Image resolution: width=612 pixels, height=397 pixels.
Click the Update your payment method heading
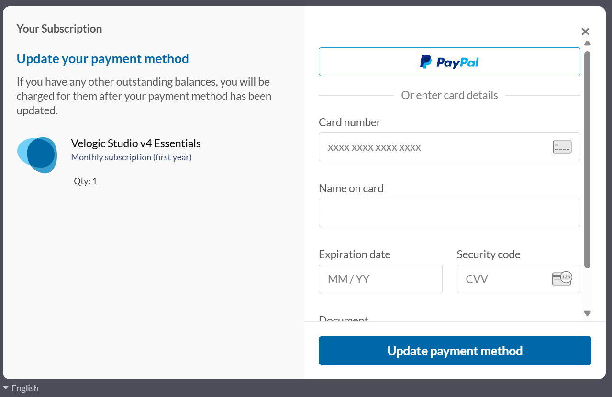click(x=103, y=59)
